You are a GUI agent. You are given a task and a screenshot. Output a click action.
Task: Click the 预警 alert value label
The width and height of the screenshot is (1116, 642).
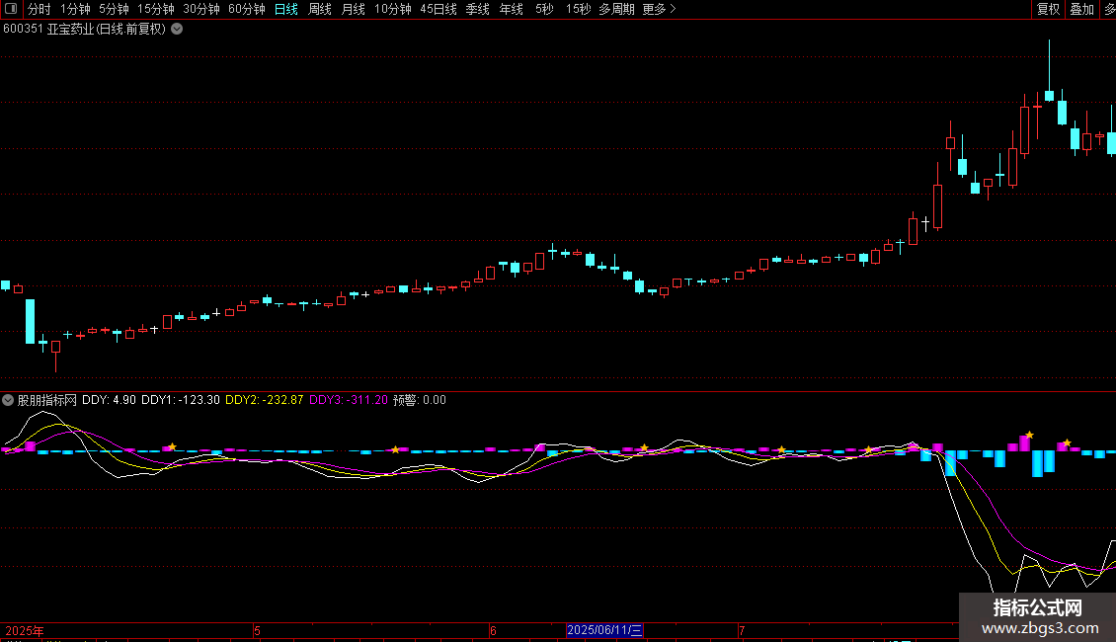(x=420, y=400)
